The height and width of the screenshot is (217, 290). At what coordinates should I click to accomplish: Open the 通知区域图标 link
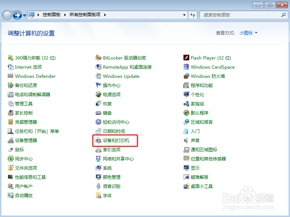click(x=204, y=149)
